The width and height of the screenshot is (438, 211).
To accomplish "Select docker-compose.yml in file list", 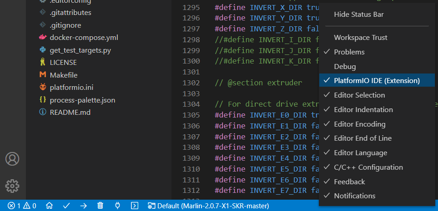I will [x=84, y=37].
